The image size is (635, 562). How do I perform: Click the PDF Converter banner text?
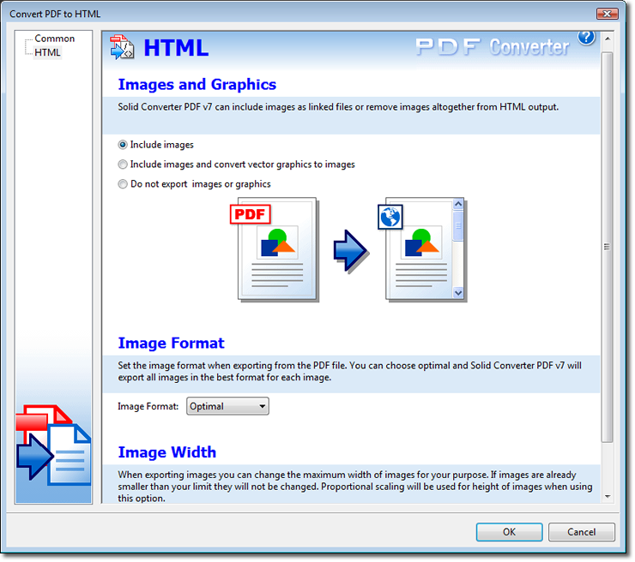pos(493,47)
